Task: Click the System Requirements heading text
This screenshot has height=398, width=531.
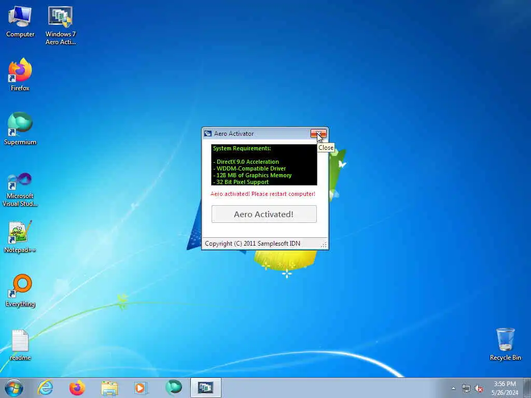Action: tap(242, 148)
